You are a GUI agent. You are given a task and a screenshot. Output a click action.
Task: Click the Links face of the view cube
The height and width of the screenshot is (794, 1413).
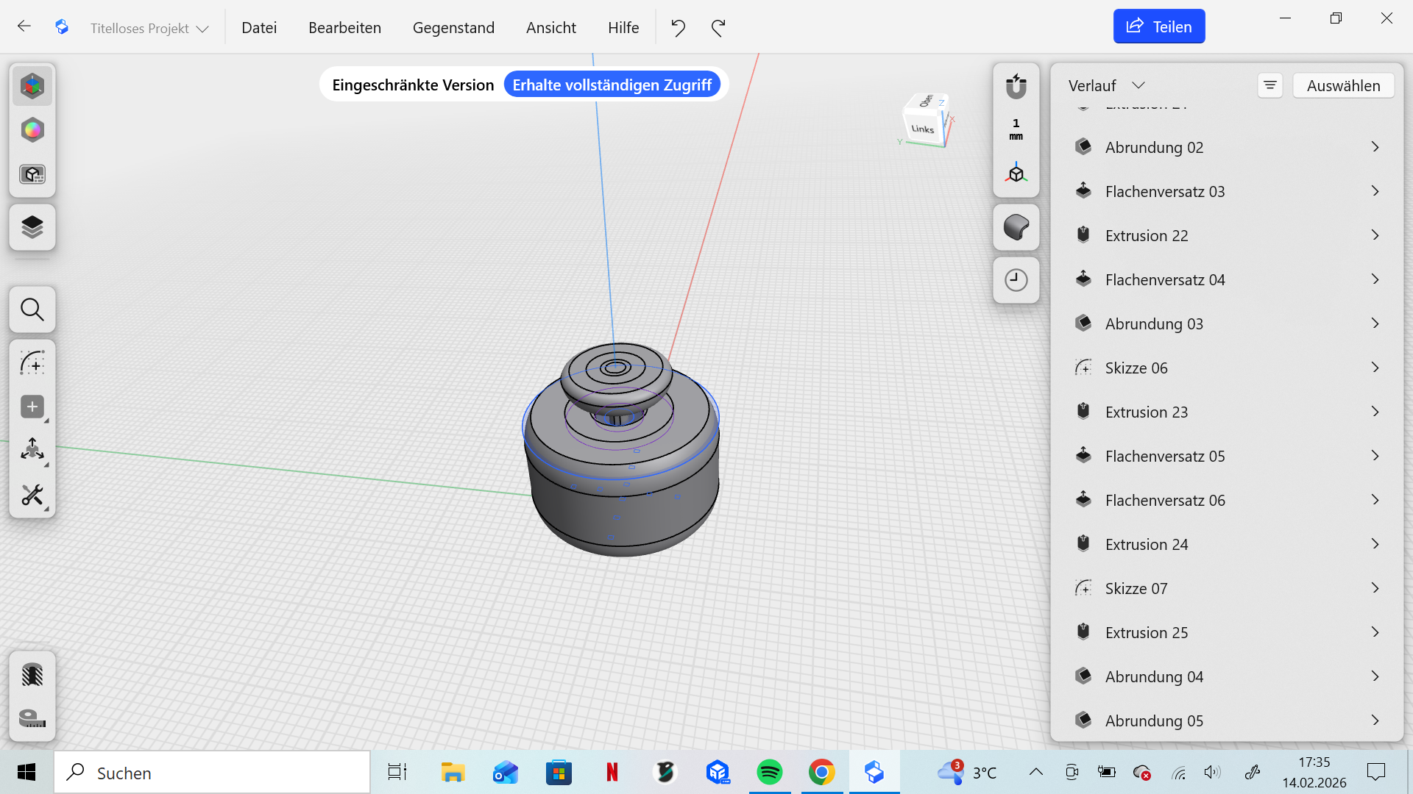click(922, 129)
